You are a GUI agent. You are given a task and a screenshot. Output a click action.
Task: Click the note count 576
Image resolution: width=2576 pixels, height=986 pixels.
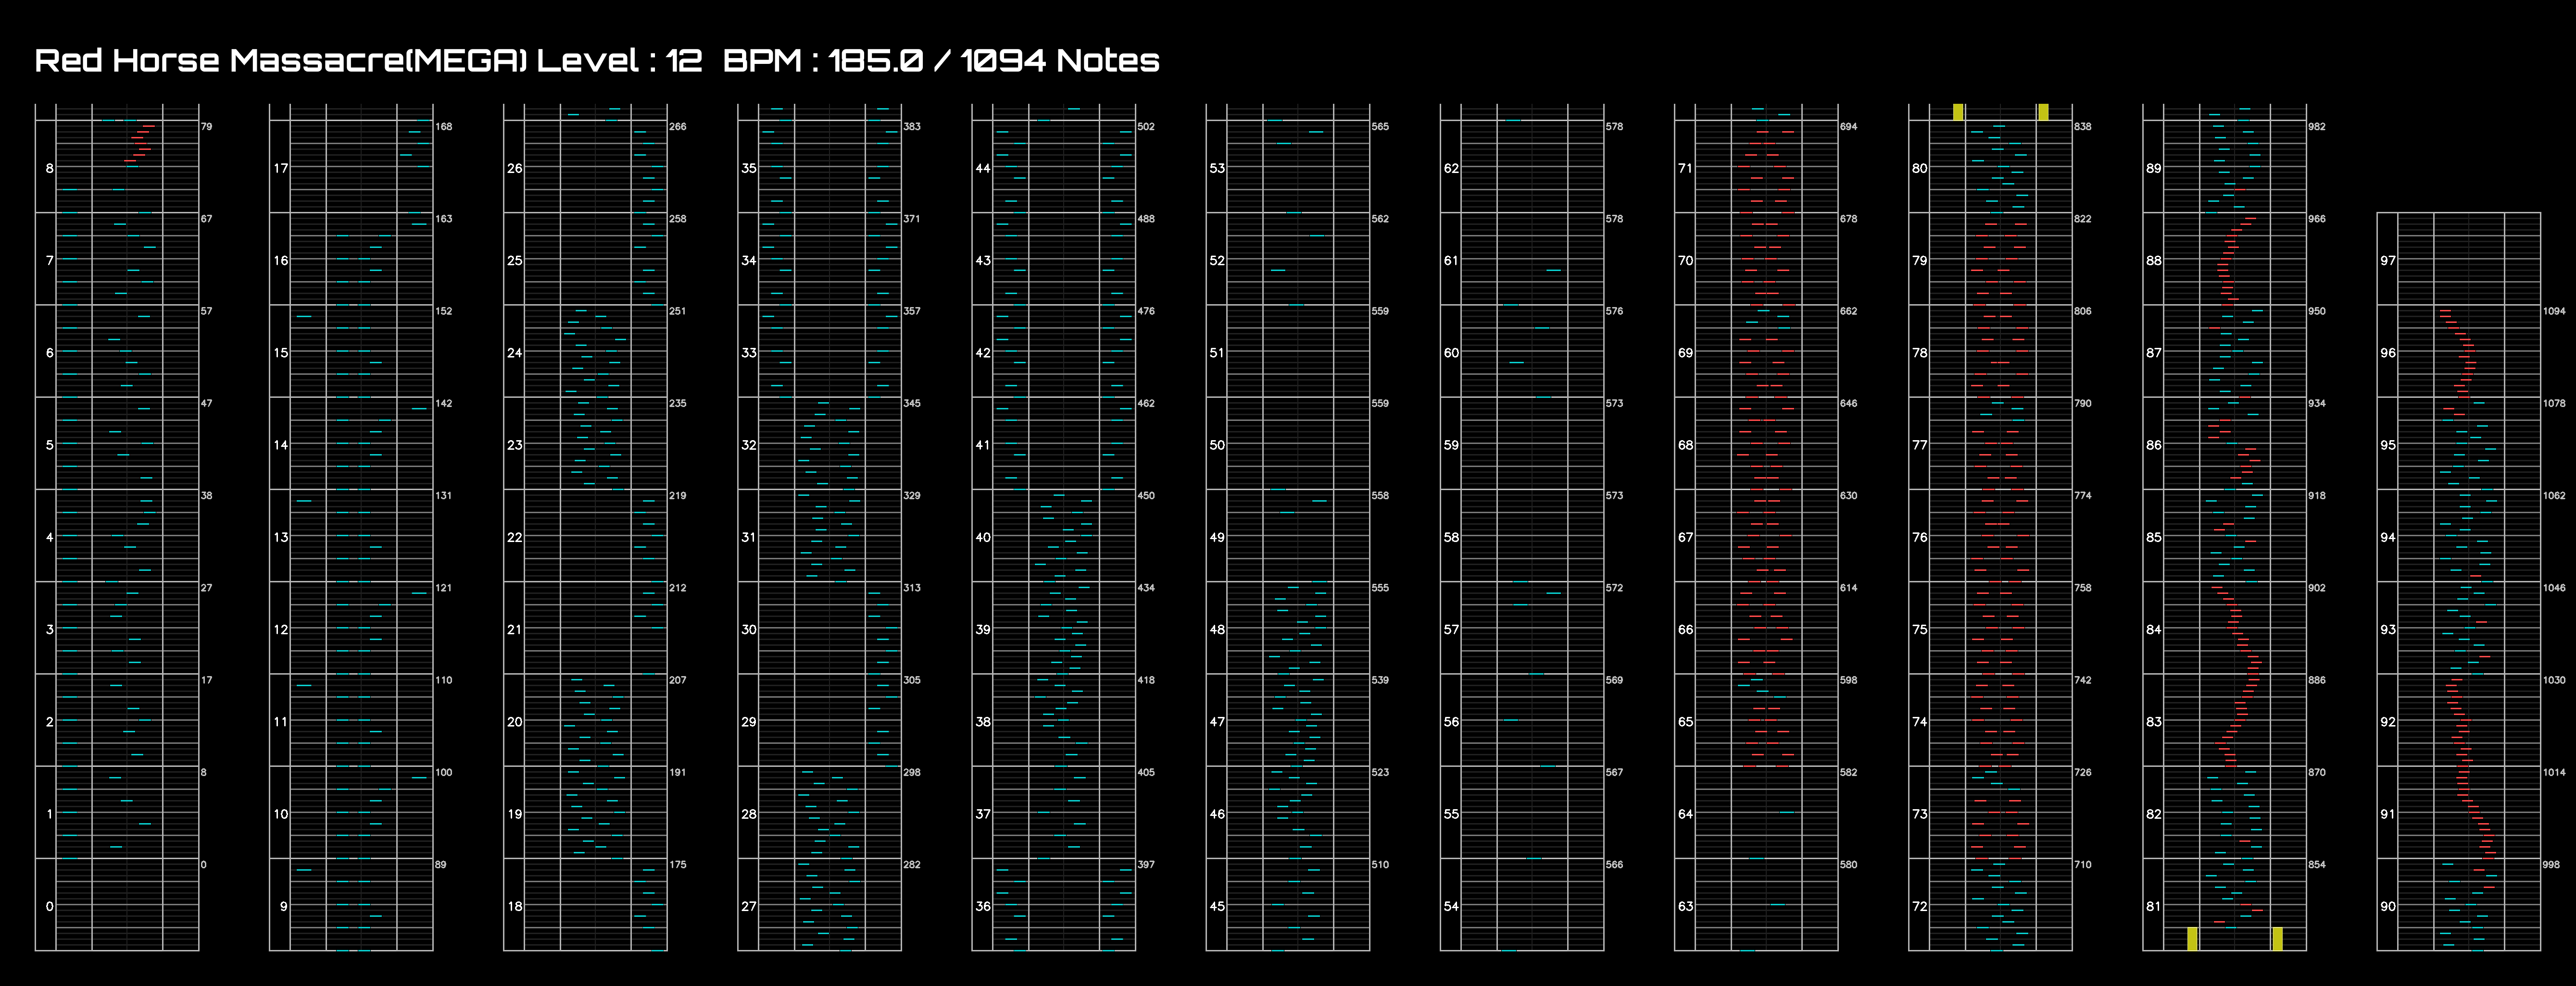tap(1614, 311)
